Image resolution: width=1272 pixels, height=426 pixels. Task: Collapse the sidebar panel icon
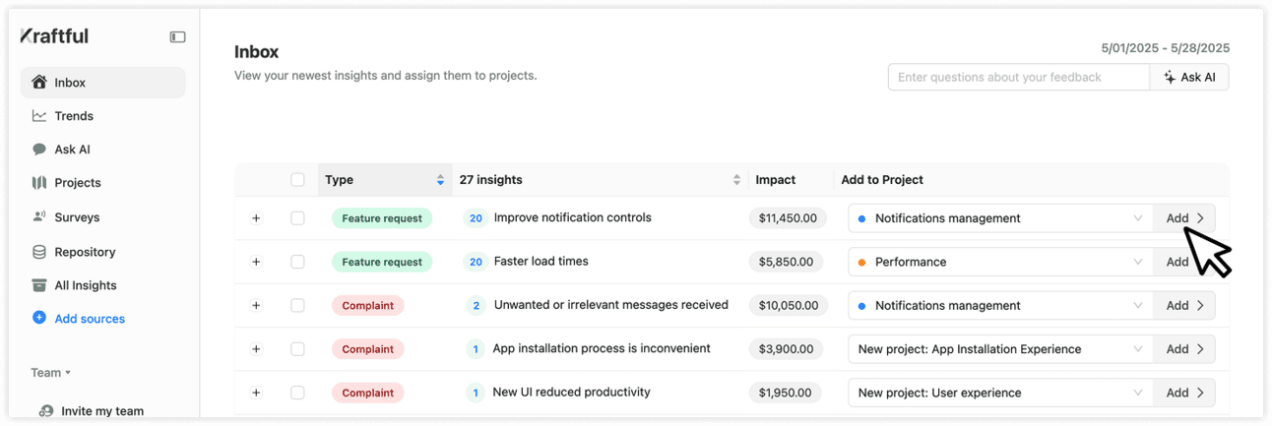point(177,37)
